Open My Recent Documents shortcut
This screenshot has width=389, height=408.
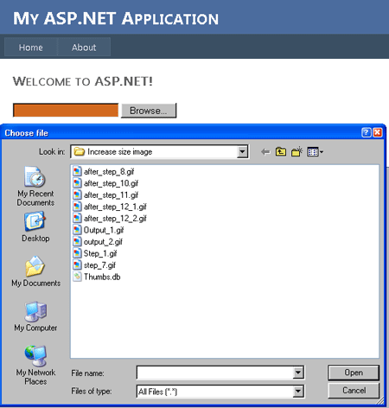pyautogui.click(x=35, y=186)
